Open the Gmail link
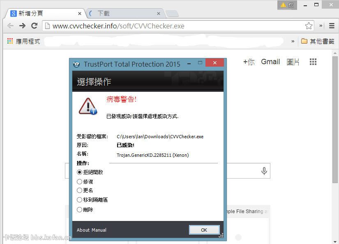The width and height of the screenshot is (339, 244). (x=270, y=62)
